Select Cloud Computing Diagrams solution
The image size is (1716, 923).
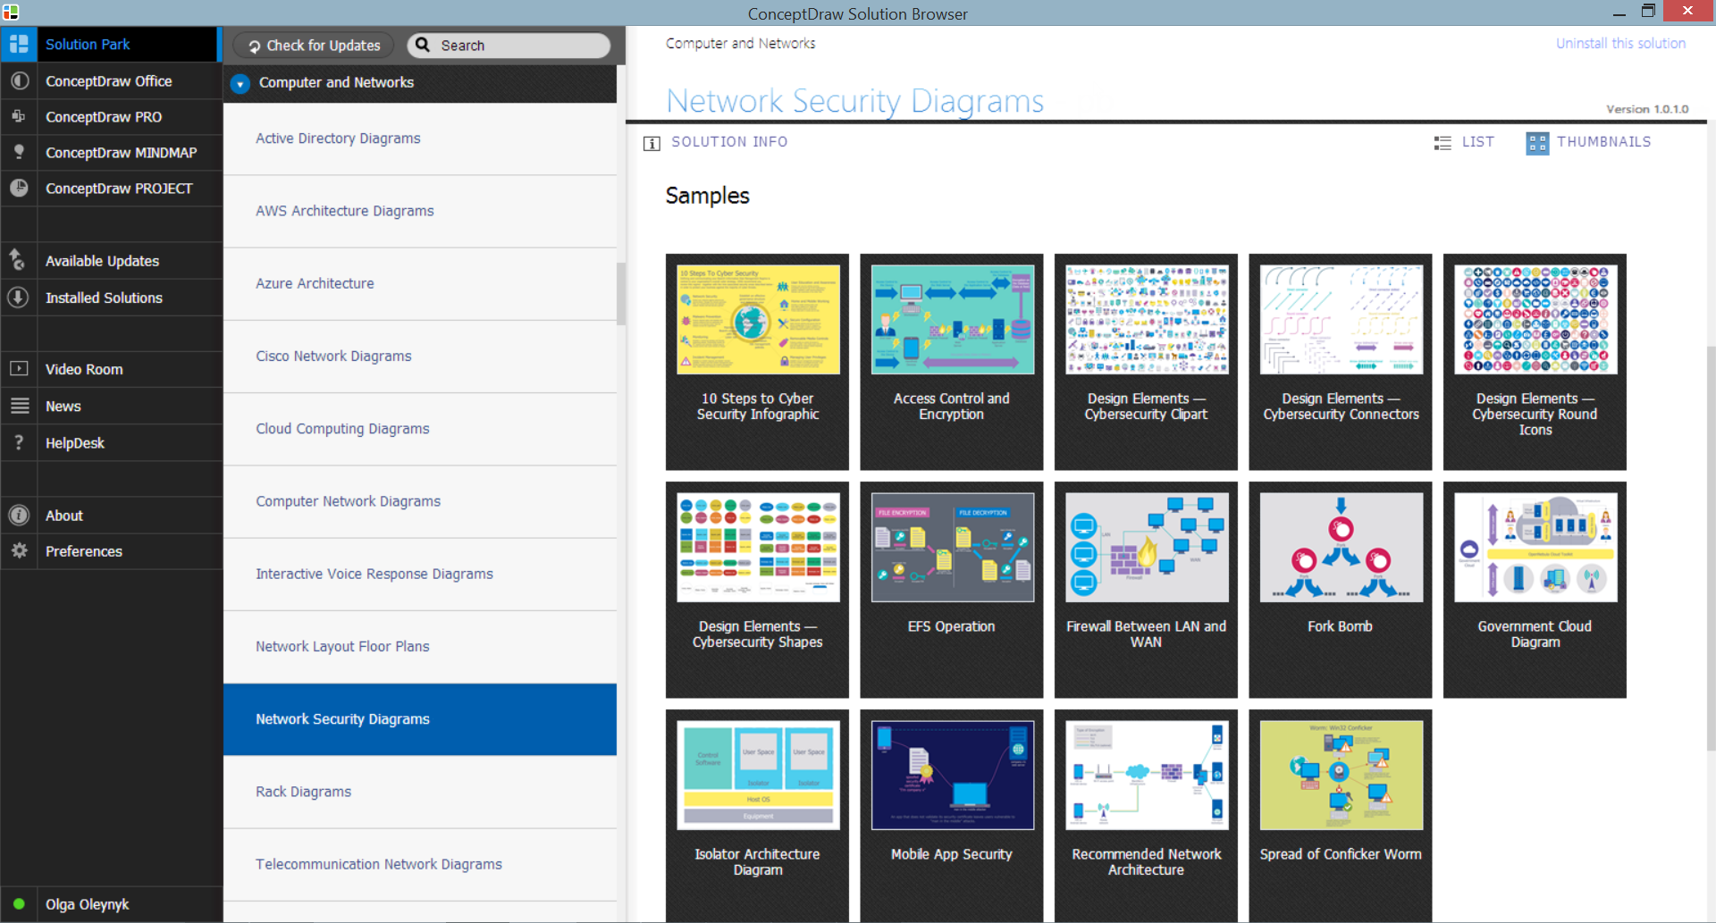[420, 429]
